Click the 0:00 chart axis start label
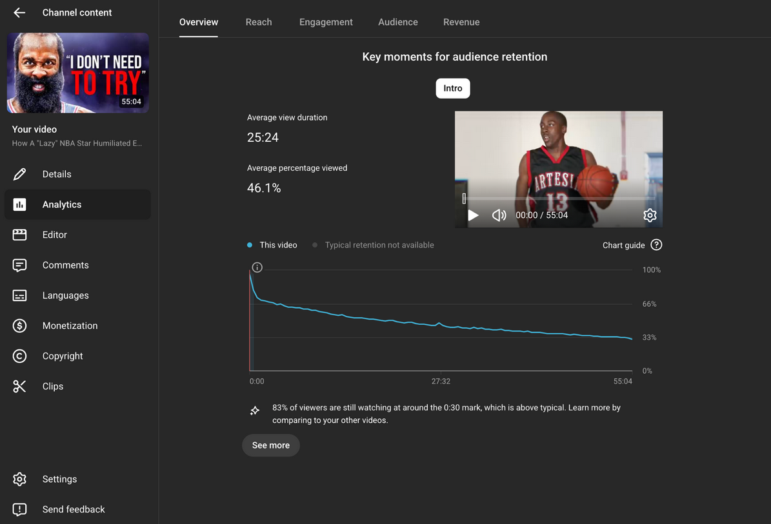Viewport: 771px width, 524px height. [x=257, y=381]
